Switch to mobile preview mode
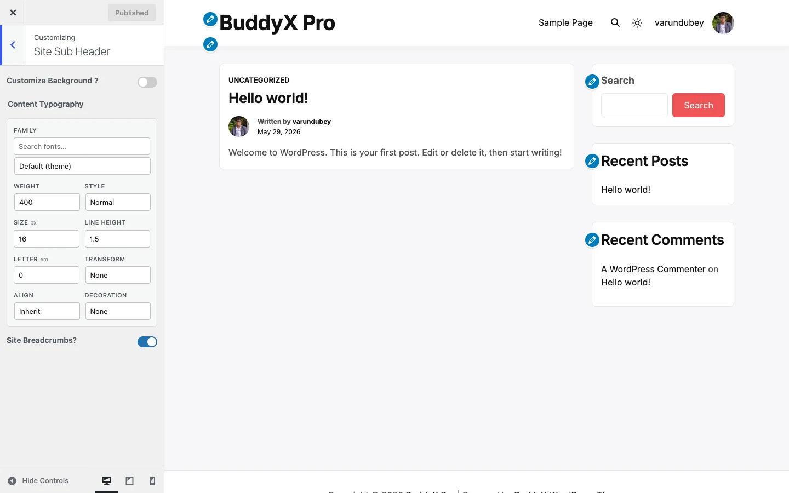The height and width of the screenshot is (493, 789). click(152, 481)
